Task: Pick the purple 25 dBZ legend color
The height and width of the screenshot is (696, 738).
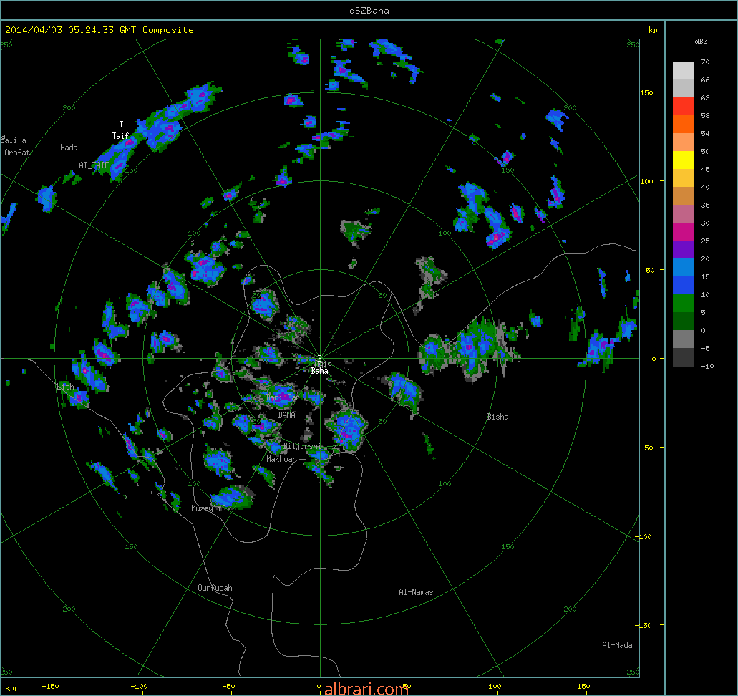Action: pyautogui.click(x=684, y=250)
